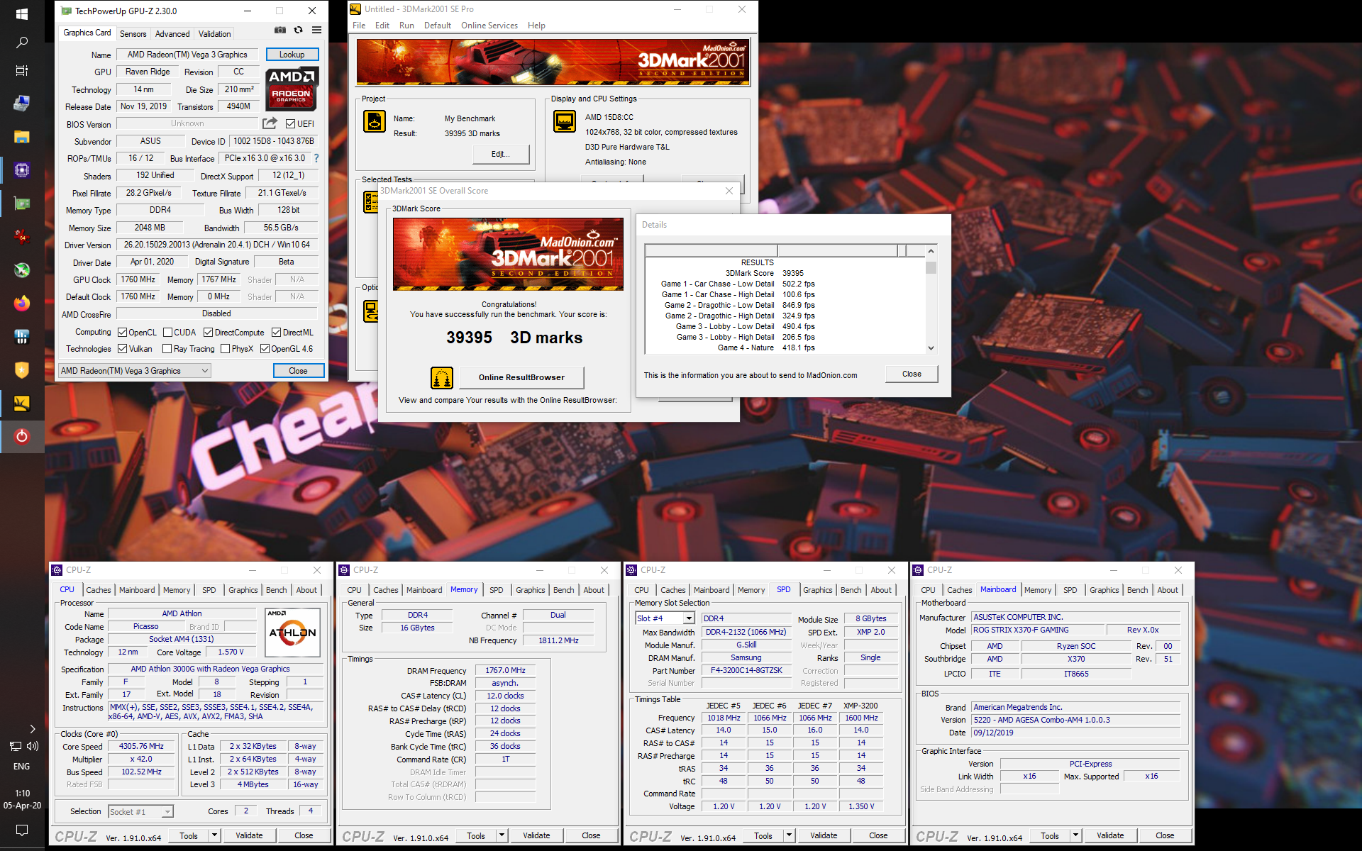
Task: Click the 3DMark2001 Second Edition banner
Action: tap(553, 62)
